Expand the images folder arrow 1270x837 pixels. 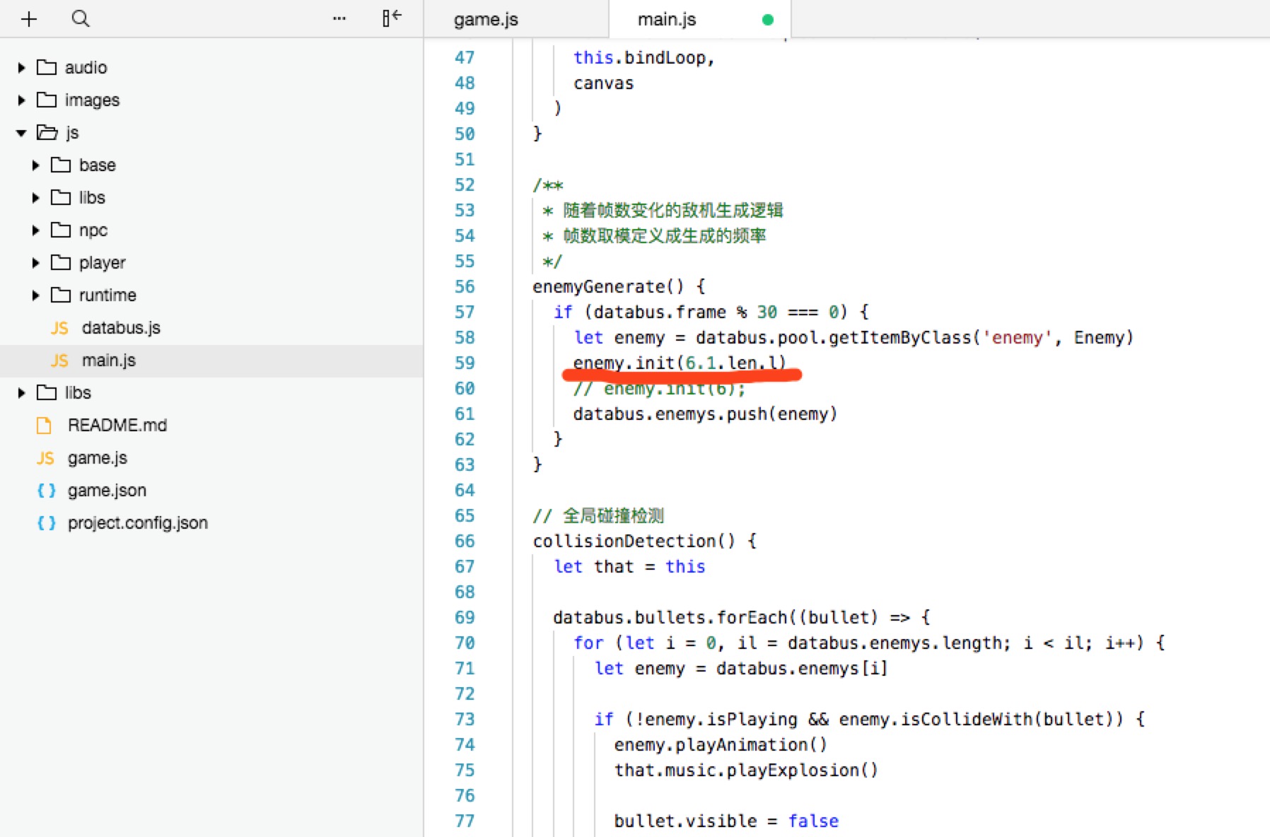(21, 100)
